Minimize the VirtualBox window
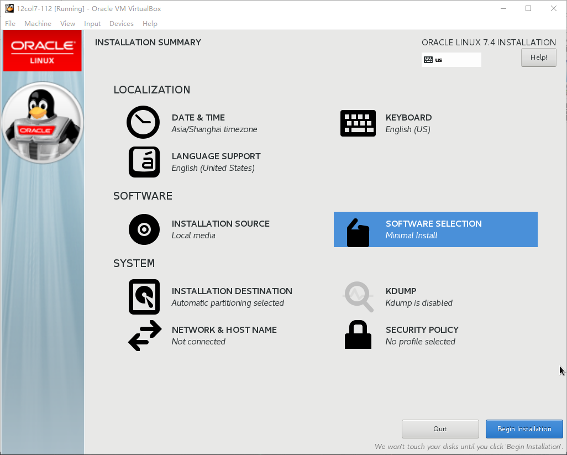Image resolution: width=567 pixels, height=455 pixels. (x=503, y=8)
